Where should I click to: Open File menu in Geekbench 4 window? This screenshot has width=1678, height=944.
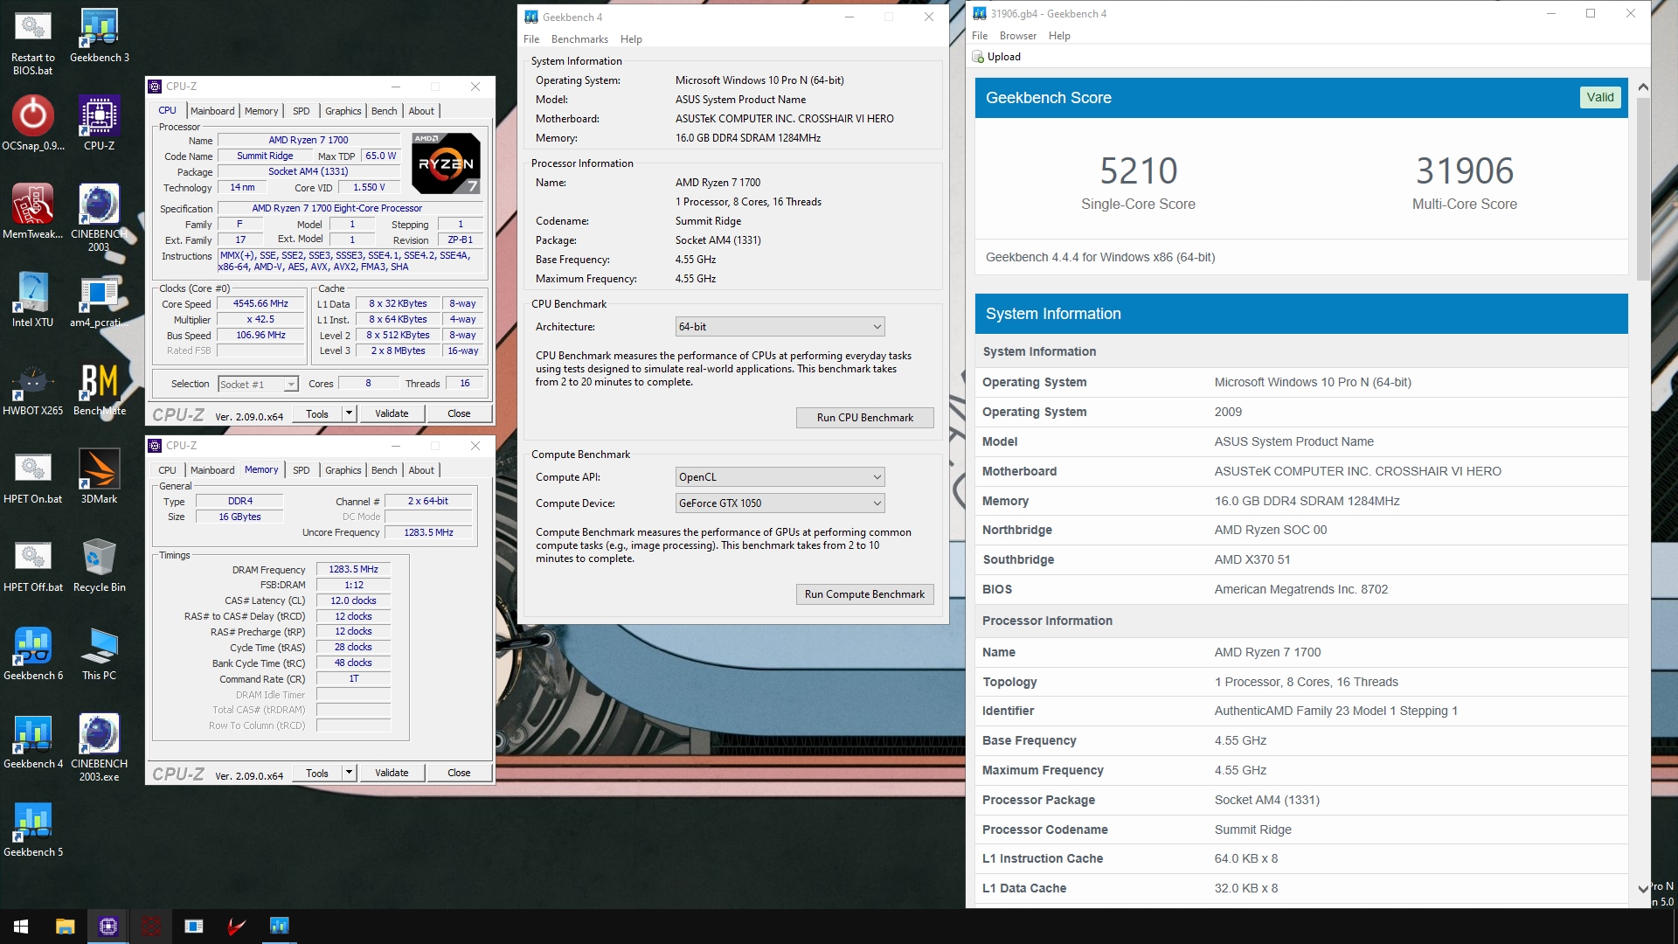(531, 39)
